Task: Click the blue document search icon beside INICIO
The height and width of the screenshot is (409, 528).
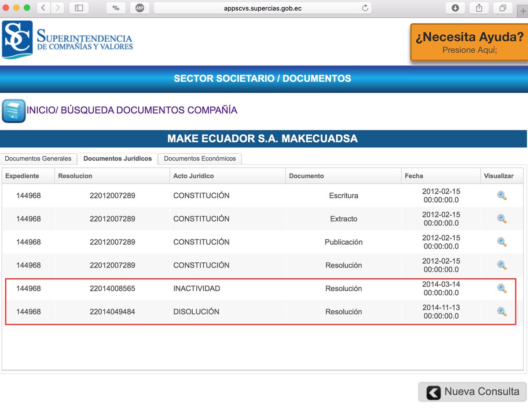Action: 14,111
